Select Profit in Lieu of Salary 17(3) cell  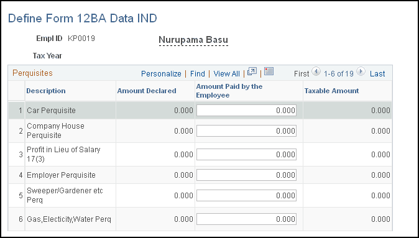tap(63, 154)
